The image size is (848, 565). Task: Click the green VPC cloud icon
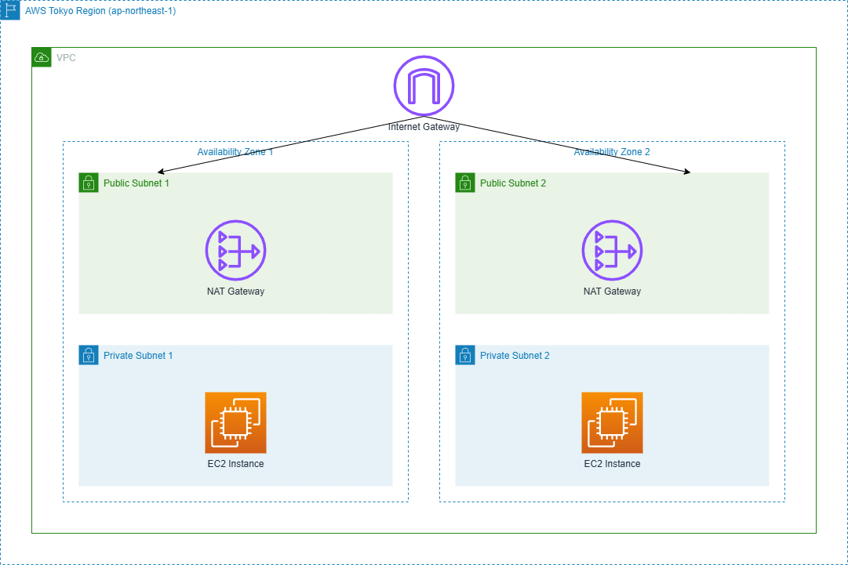(41, 57)
